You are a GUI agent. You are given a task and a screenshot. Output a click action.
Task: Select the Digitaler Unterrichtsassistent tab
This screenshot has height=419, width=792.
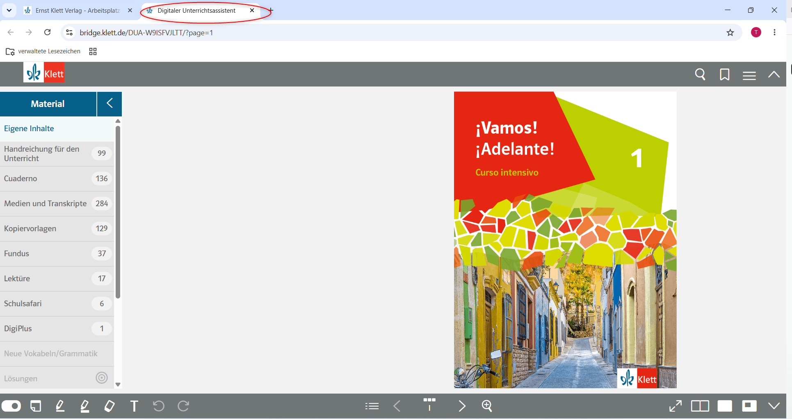coord(196,11)
